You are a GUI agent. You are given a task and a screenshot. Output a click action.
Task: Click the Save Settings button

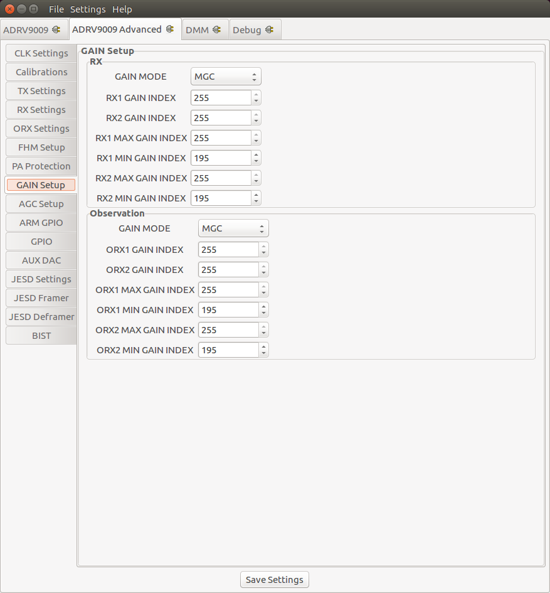coord(274,579)
